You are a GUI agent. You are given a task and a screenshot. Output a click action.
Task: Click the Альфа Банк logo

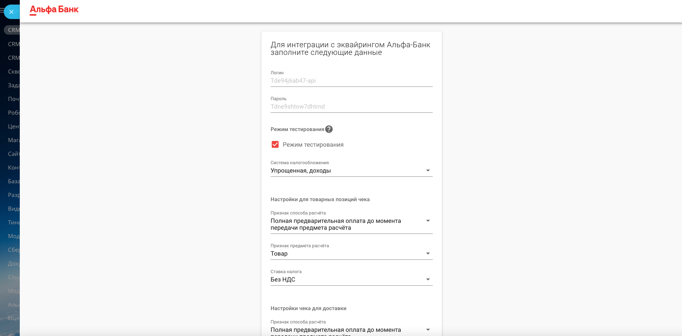(x=54, y=10)
